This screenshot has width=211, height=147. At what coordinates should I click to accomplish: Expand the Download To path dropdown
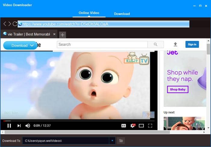click(x=113, y=141)
